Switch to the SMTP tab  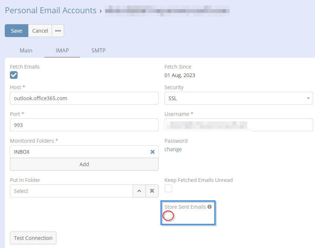coord(99,51)
